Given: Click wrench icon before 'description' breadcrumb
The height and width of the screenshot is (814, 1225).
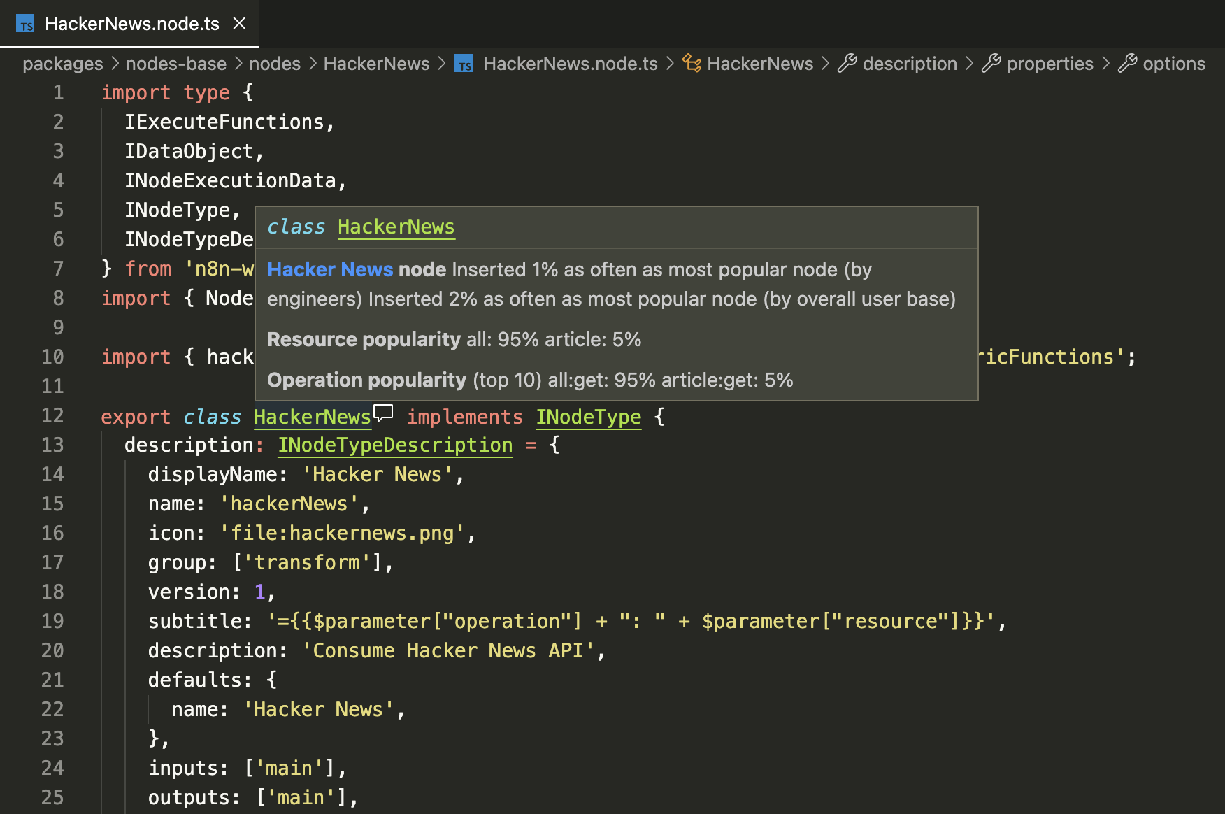Looking at the screenshot, I should (847, 64).
